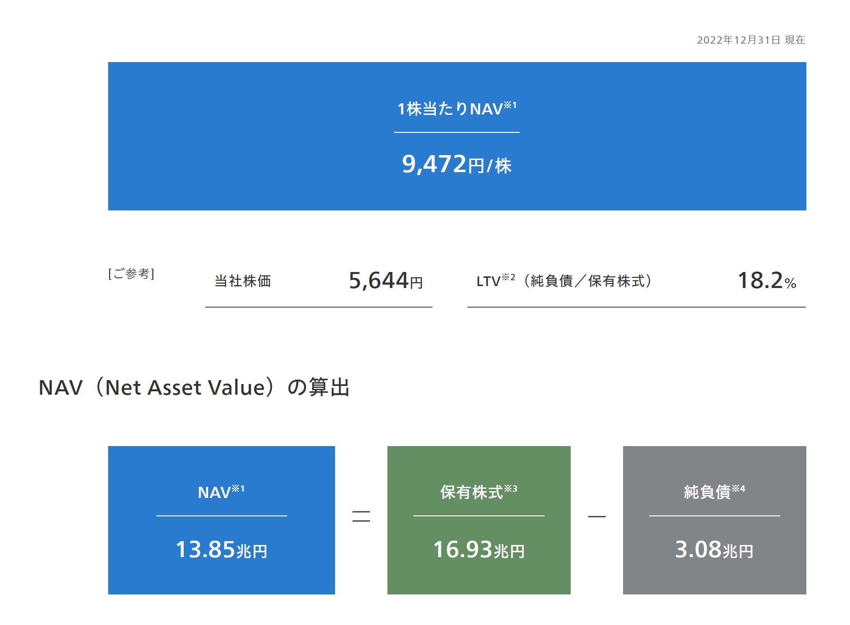Select the 9,472円/株 value in the banner
This screenshot has width=850, height=625.
click(x=456, y=164)
